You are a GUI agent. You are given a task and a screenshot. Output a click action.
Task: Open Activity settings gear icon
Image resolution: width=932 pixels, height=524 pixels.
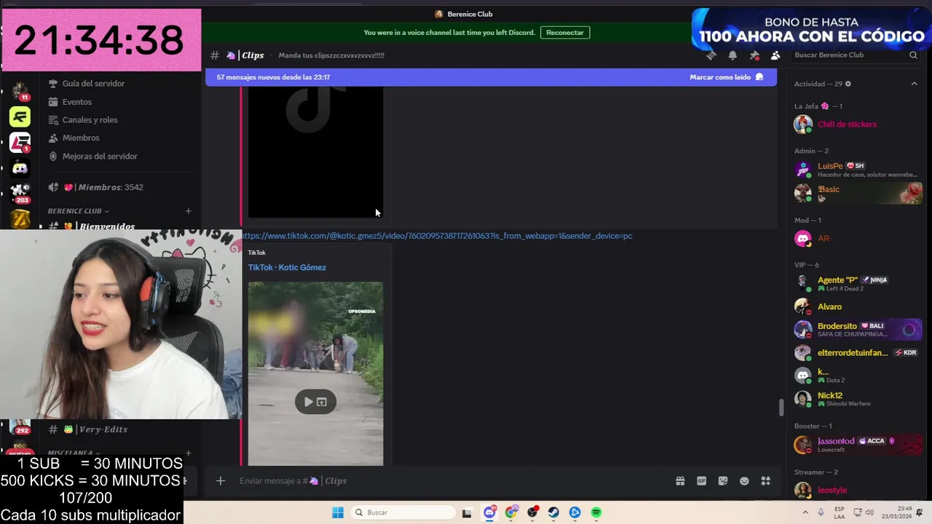coord(848,84)
